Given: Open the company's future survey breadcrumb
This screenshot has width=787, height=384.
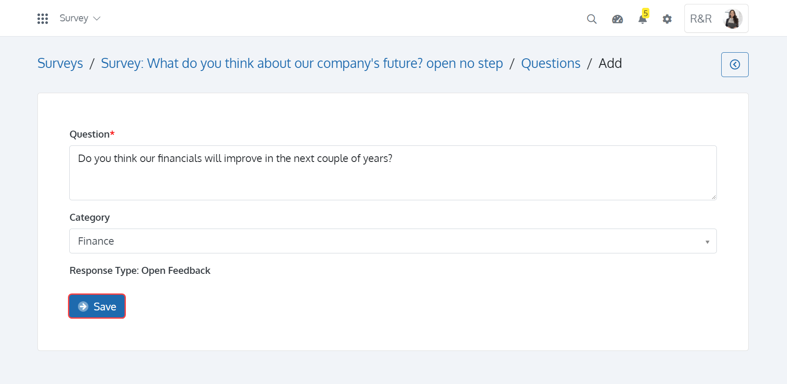Looking at the screenshot, I should 301,64.
